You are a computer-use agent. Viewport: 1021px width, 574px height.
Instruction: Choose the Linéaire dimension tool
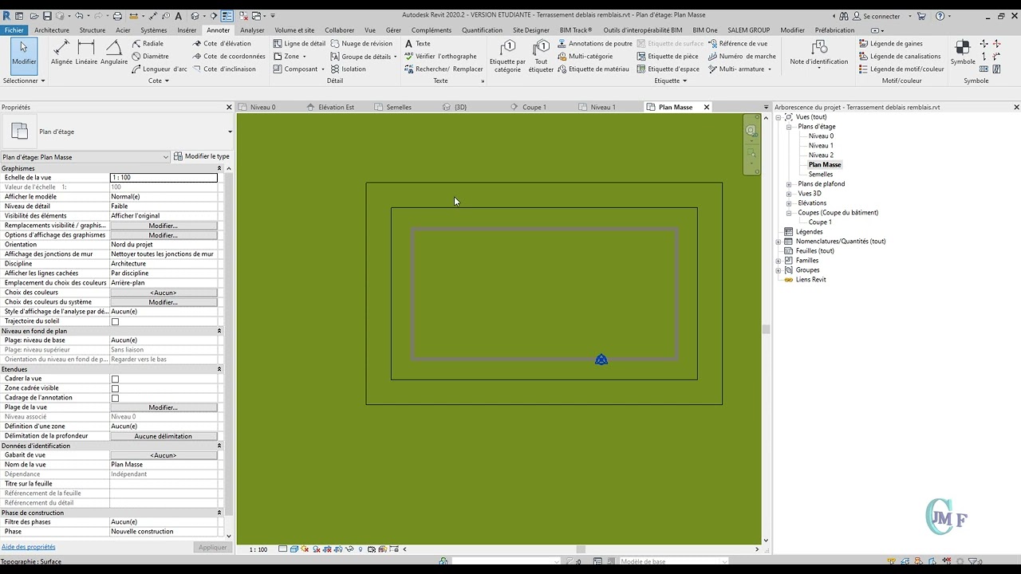click(x=86, y=53)
